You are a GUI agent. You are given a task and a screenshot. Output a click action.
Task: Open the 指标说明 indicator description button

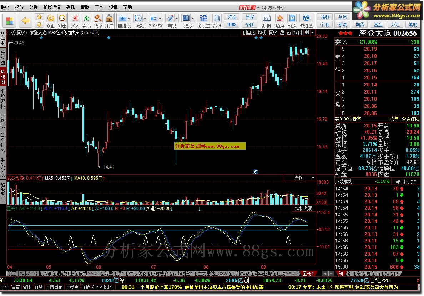click(x=303, y=209)
